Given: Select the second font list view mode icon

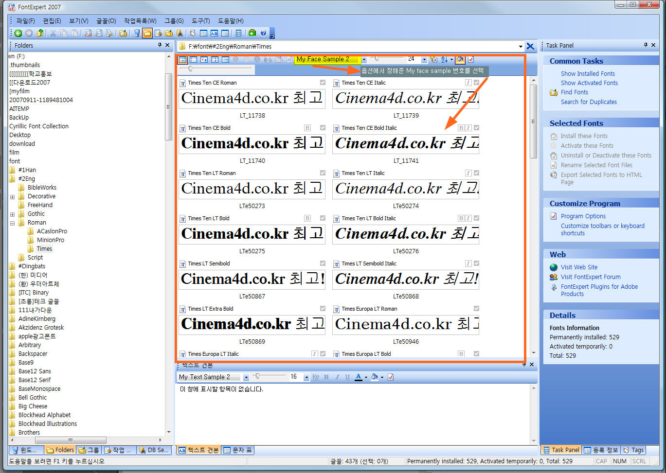Looking at the screenshot, I should coord(194,59).
